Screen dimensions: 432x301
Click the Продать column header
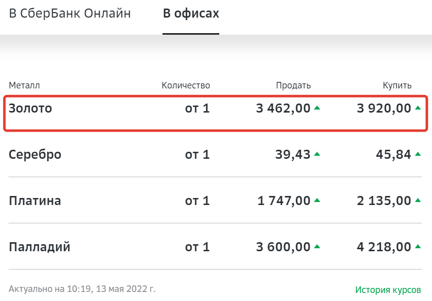click(293, 85)
